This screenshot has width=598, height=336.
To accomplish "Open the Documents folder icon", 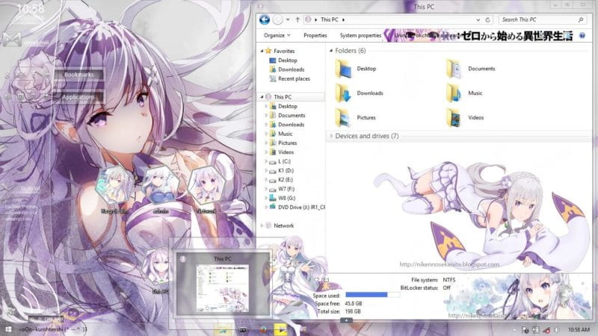I will [x=454, y=69].
